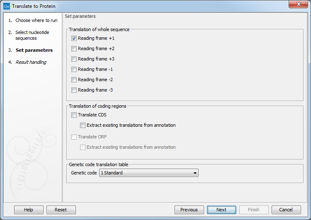The height and width of the screenshot is (220, 311).
Task: Cancel the translation wizard
Action: coord(286,210)
